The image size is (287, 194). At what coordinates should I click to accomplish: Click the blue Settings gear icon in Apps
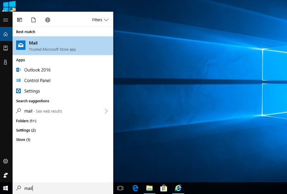19,91
